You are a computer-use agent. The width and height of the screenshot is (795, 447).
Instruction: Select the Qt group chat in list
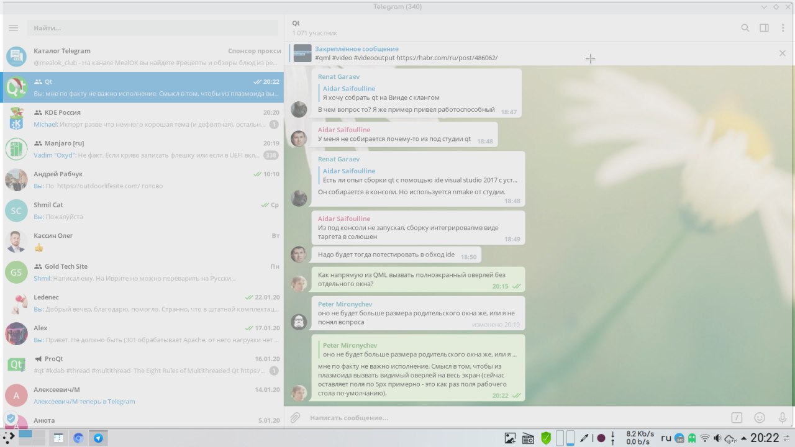[143, 88]
